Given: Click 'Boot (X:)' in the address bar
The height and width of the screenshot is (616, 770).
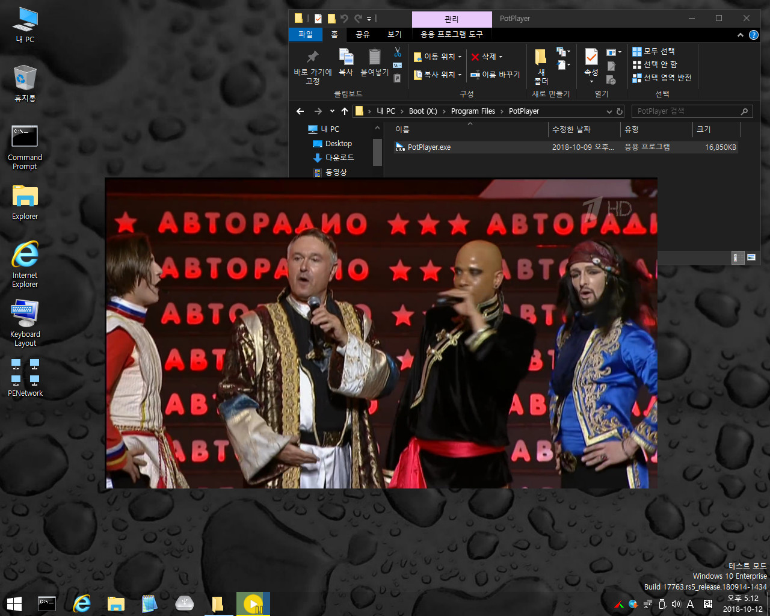Looking at the screenshot, I should (x=423, y=111).
